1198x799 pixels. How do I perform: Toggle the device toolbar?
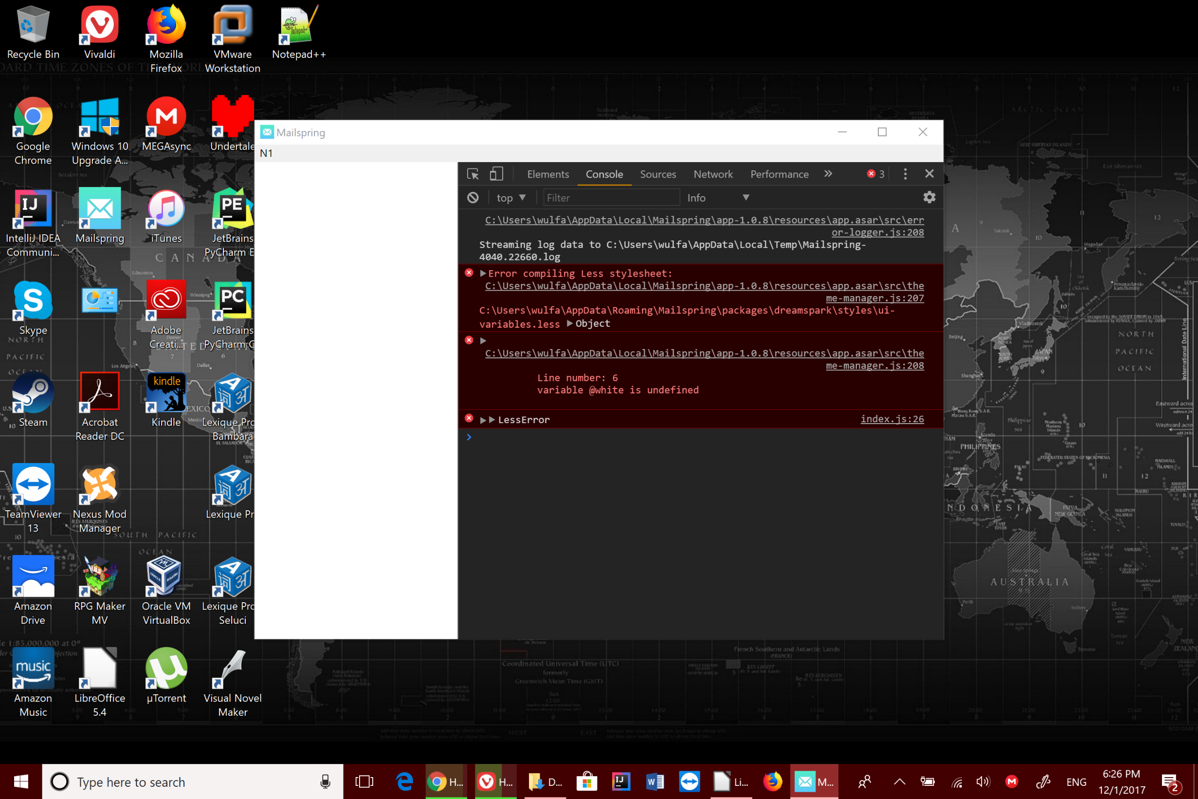(x=496, y=174)
